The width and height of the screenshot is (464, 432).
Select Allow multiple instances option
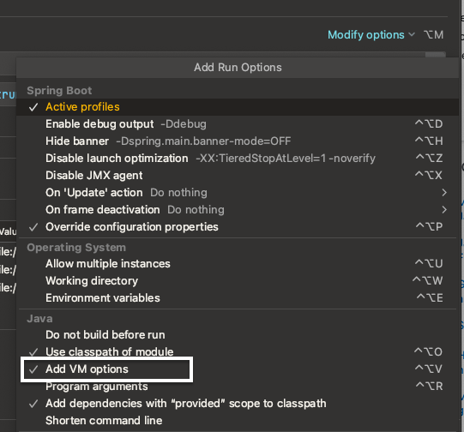(238, 264)
